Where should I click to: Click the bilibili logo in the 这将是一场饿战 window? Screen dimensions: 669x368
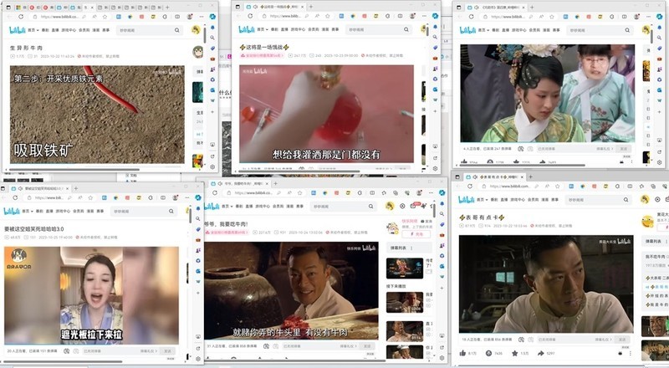pos(247,29)
